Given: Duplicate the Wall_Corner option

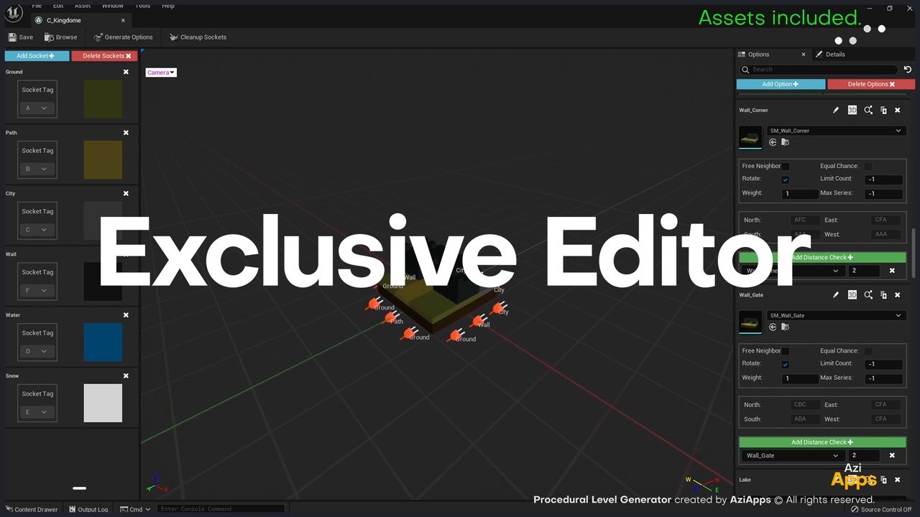Looking at the screenshot, I should (883, 111).
